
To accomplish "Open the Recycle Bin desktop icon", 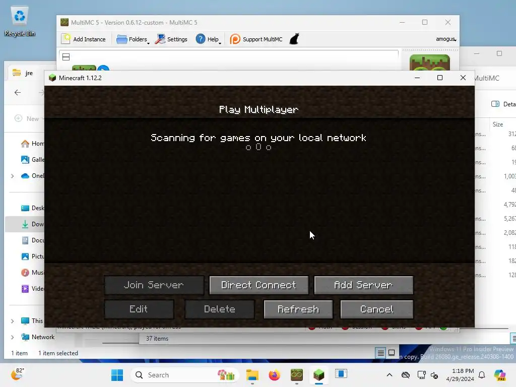I will tap(20, 21).
